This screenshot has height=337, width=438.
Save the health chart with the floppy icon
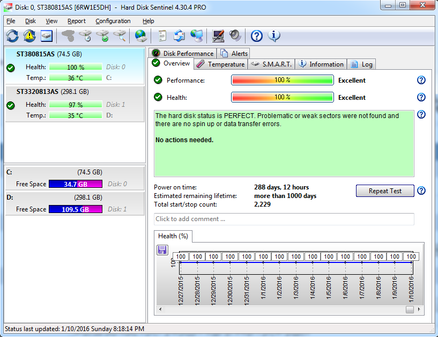point(162,250)
